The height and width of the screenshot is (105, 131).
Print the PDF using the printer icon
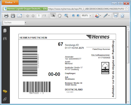6,16
